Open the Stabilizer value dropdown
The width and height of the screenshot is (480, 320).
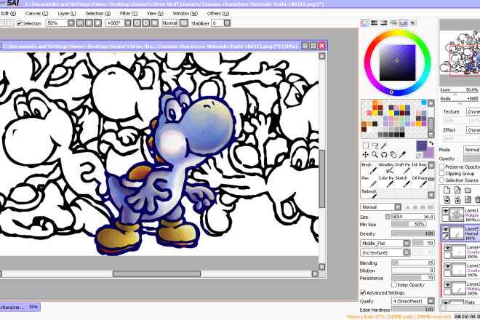(227, 23)
